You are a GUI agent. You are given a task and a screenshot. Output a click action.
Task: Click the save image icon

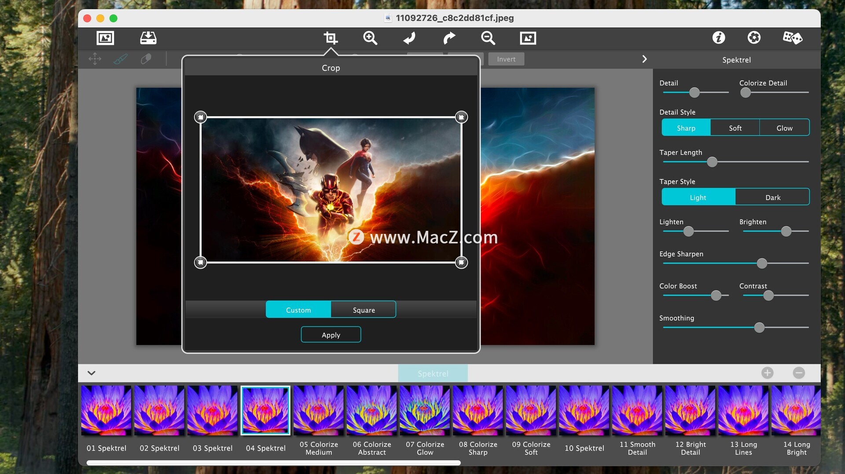pos(148,38)
